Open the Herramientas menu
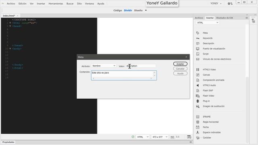 [x=56, y=4]
